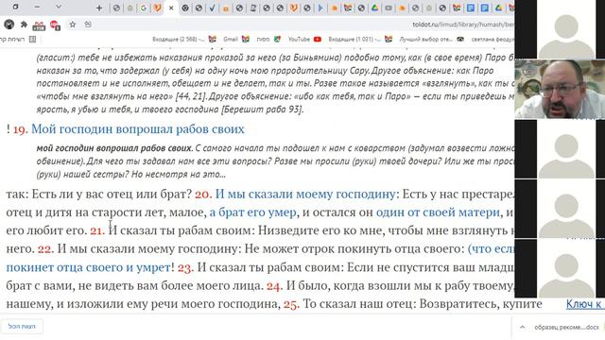
Task: Open the Chrome profile avatar
Action: click(9, 25)
